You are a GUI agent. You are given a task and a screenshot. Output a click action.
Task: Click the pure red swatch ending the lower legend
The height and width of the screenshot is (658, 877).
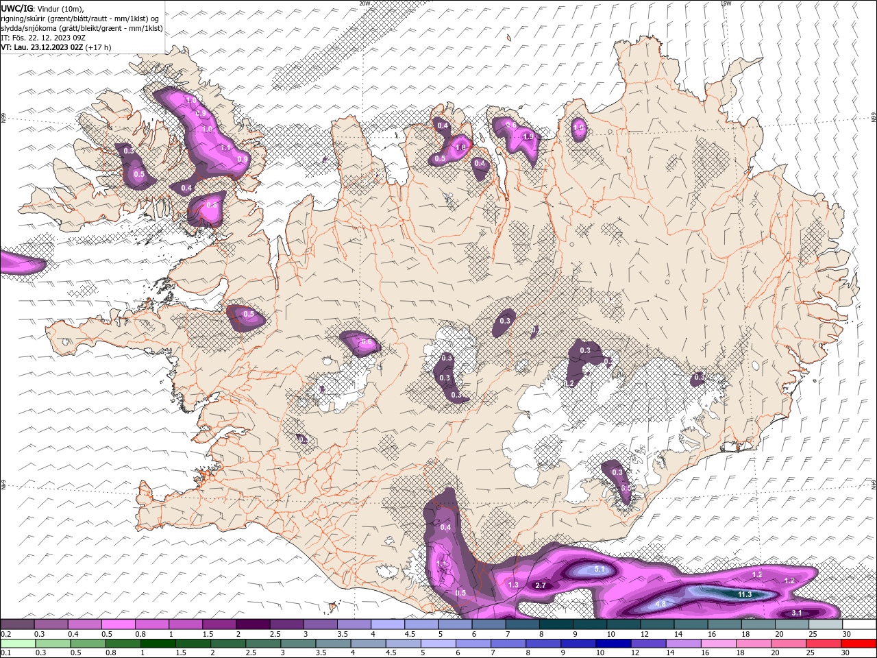(859, 644)
